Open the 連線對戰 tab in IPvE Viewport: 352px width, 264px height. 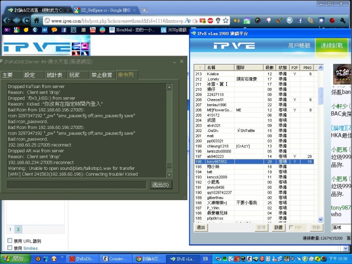[332, 46]
